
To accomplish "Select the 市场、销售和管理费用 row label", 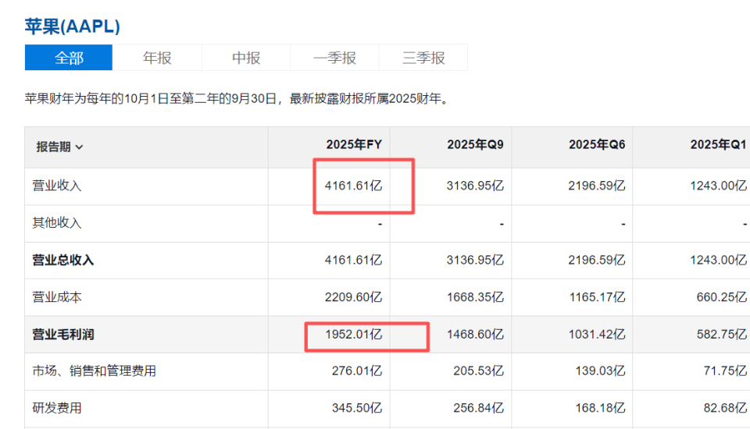I will [94, 371].
